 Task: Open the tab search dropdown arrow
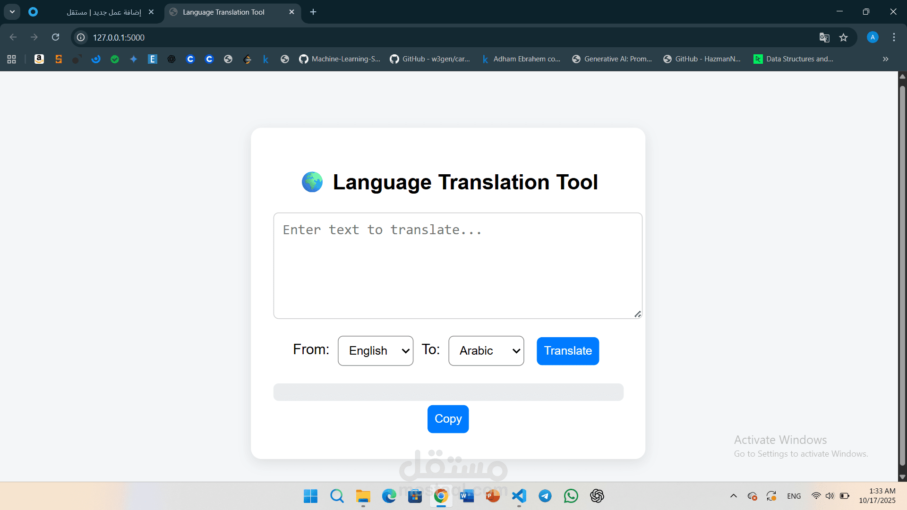12,12
